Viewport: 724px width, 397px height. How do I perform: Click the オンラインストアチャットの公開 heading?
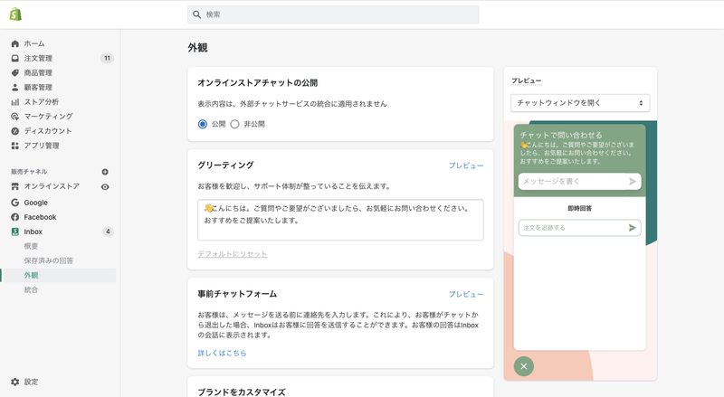click(258, 83)
